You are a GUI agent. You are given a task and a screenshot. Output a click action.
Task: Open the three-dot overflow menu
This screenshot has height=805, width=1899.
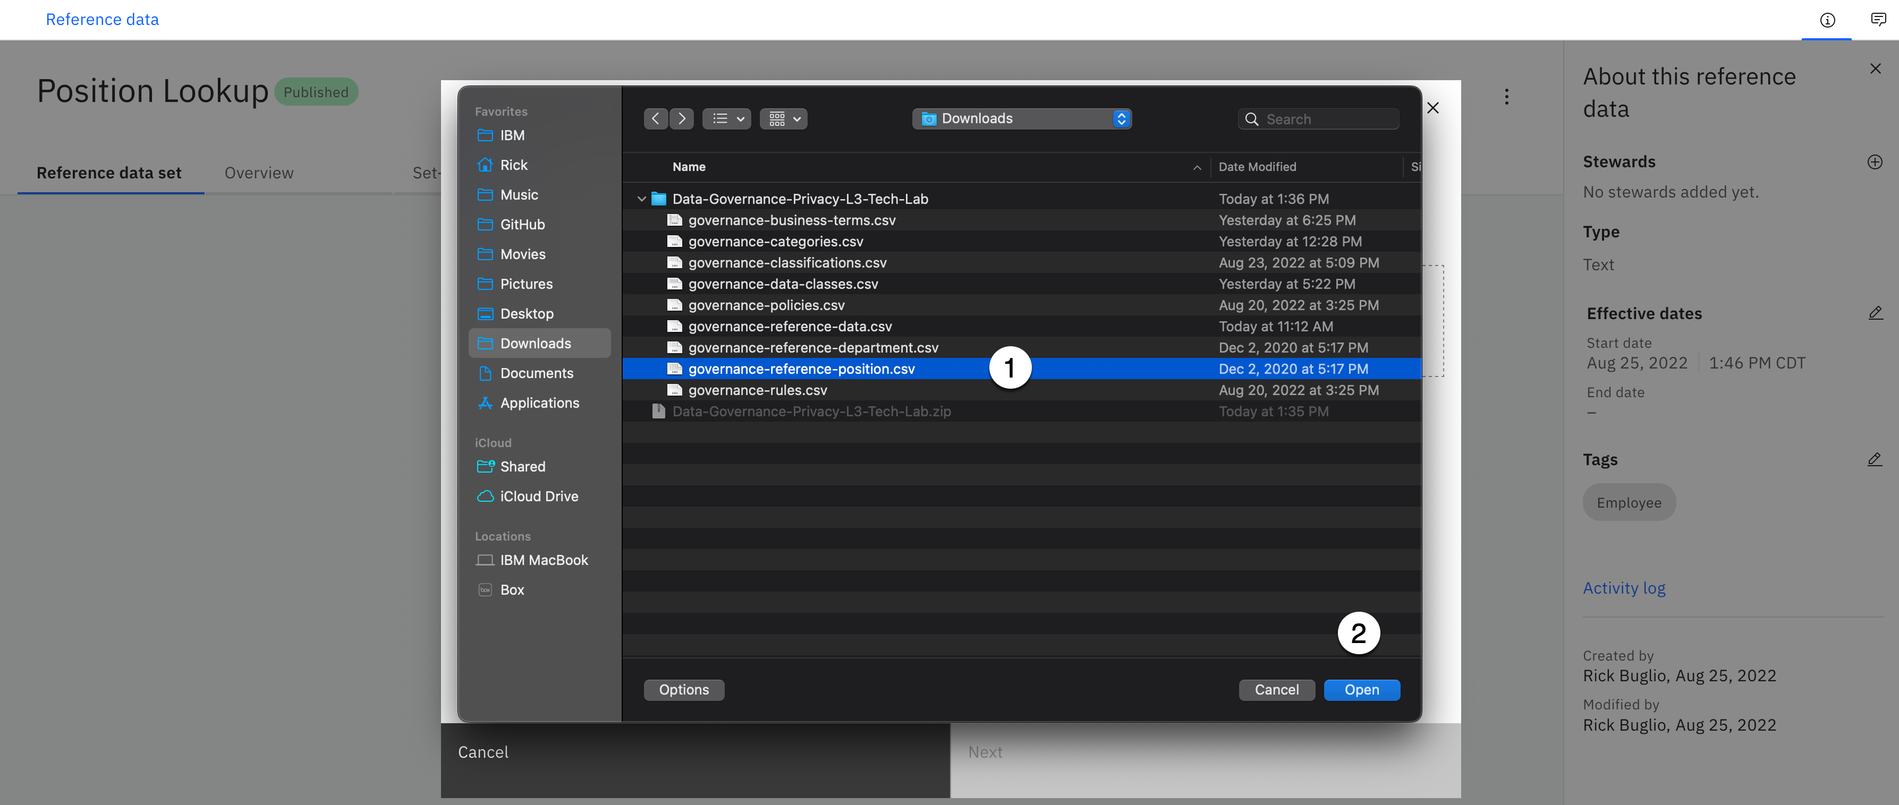click(1506, 97)
